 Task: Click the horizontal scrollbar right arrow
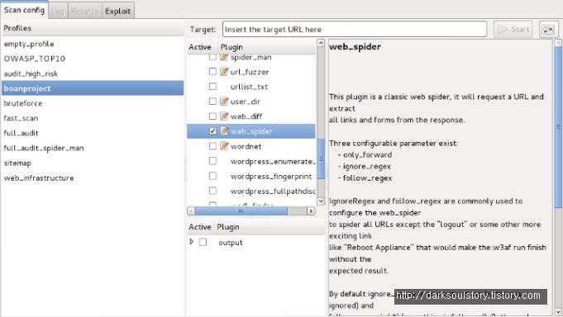[x=311, y=211]
